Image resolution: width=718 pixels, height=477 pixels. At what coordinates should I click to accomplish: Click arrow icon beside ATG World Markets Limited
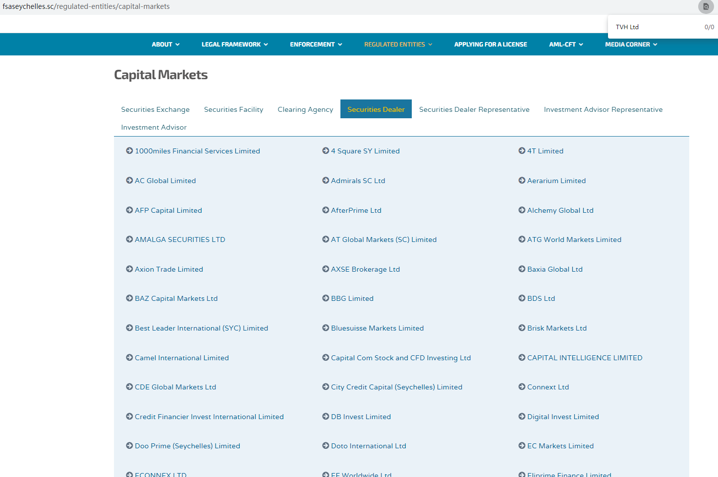[522, 239]
